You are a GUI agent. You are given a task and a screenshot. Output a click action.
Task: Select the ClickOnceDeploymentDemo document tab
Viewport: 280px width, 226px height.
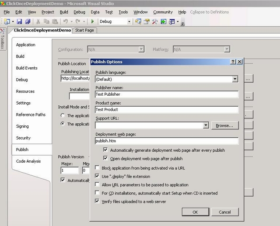[x=42, y=30]
